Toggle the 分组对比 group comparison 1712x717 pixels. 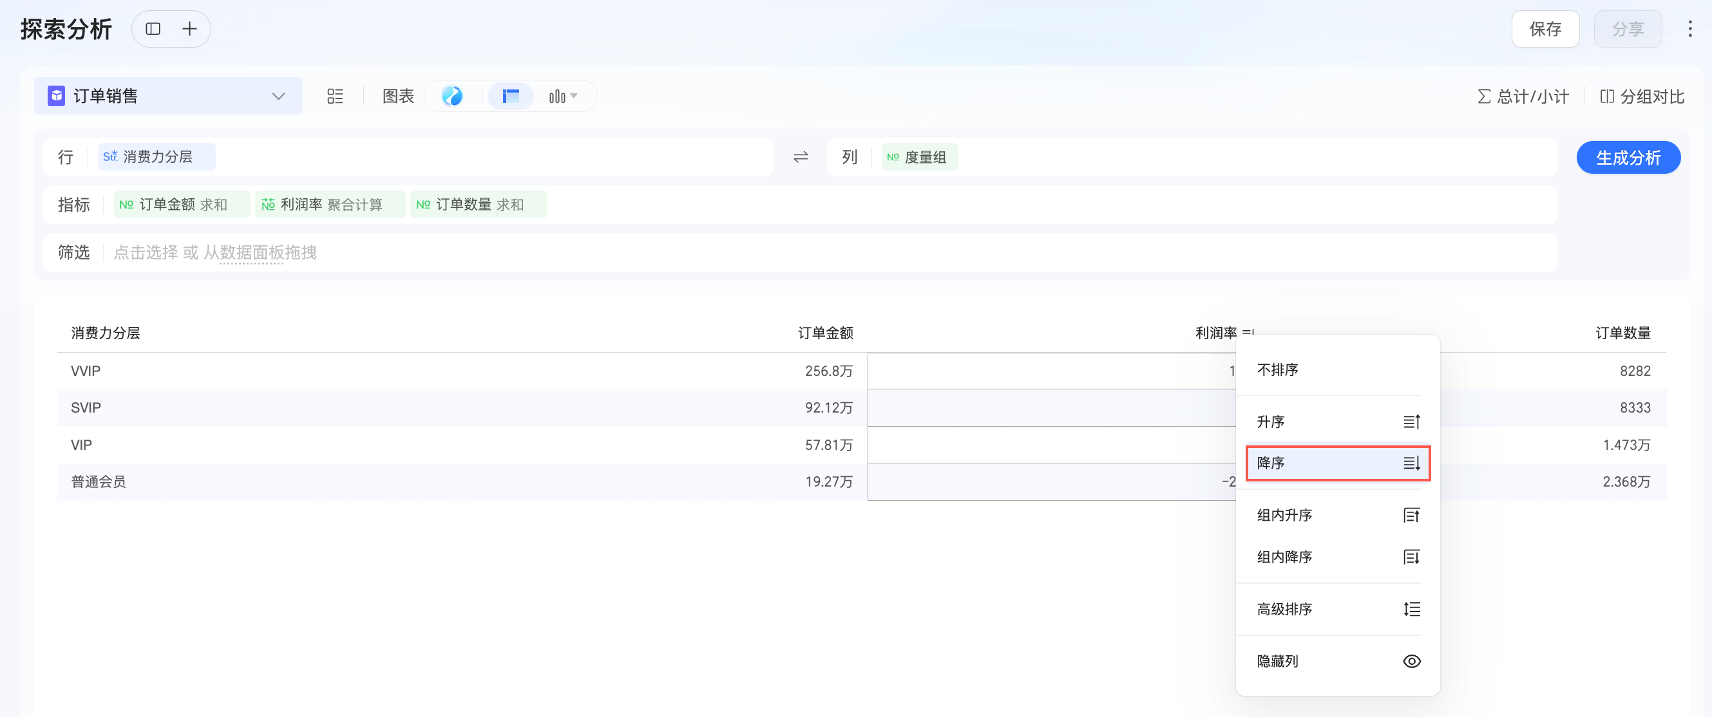(x=1642, y=97)
